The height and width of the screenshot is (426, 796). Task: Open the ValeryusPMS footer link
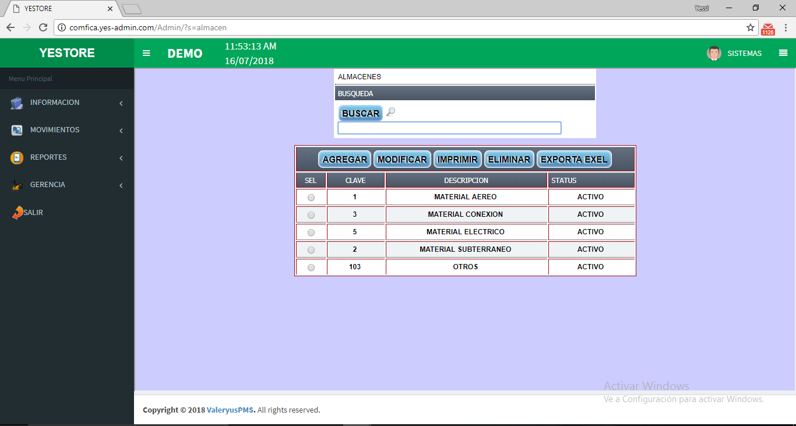click(x=231, y=410)
